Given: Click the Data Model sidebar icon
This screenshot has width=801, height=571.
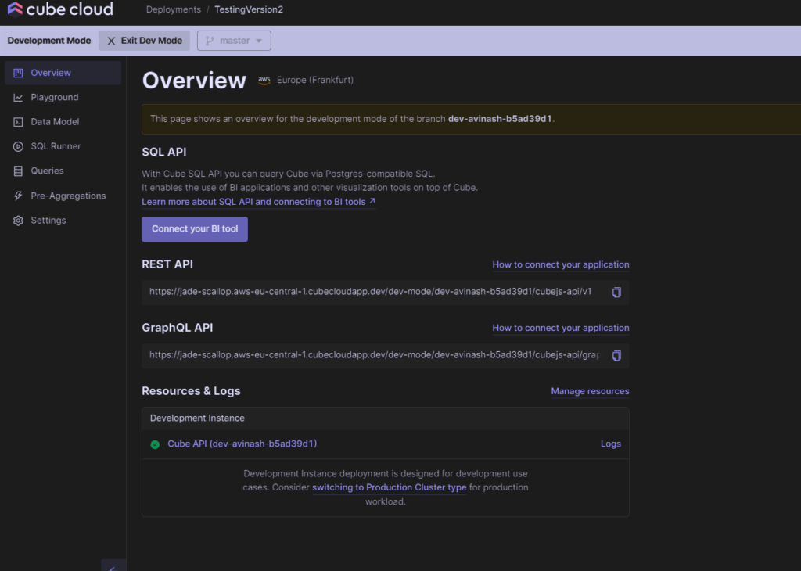Looking at the screenshot, I should tap(18, 122).
